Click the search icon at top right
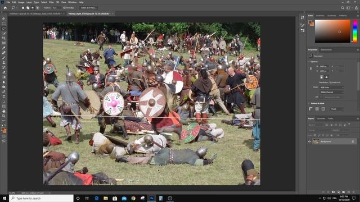The height and width of the screenshot is (202, 360). pos(343,8)
